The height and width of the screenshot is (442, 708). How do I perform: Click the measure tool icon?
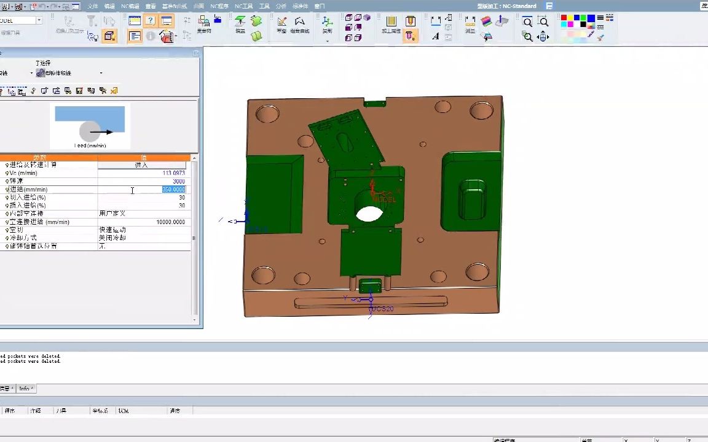click(470, 23)
